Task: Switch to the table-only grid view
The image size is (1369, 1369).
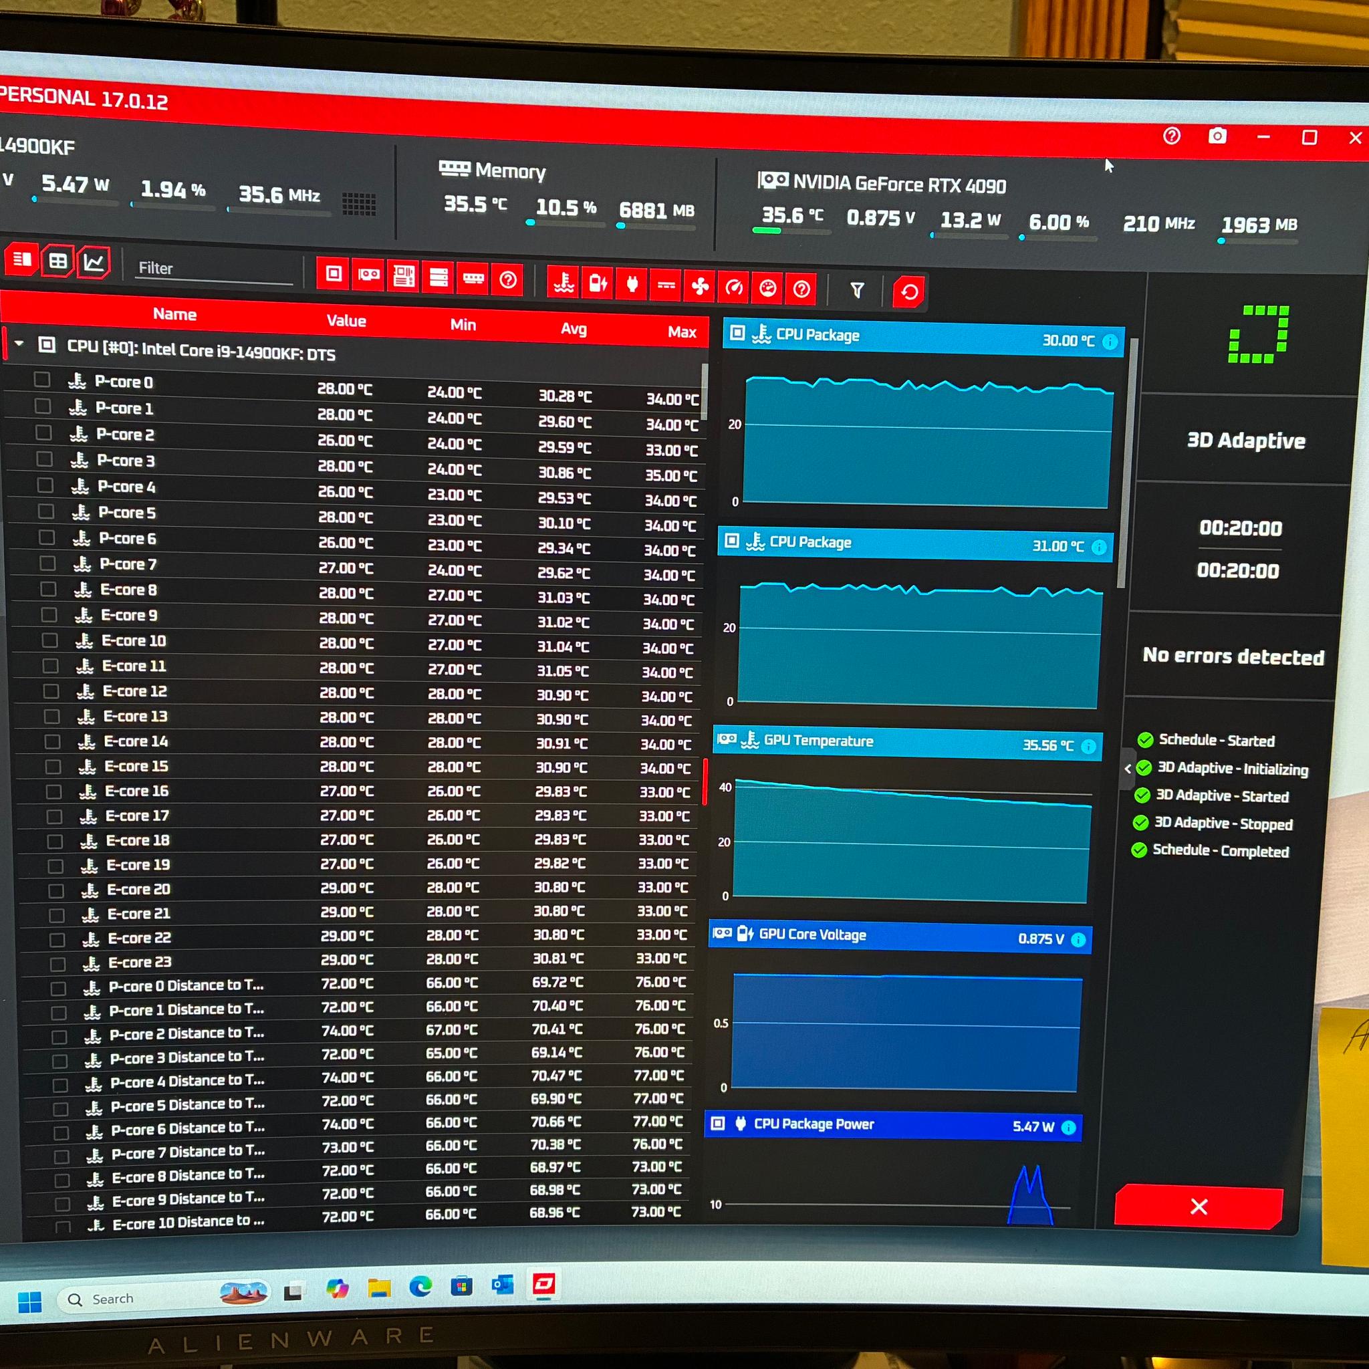Action: click(x=57, y=261)
